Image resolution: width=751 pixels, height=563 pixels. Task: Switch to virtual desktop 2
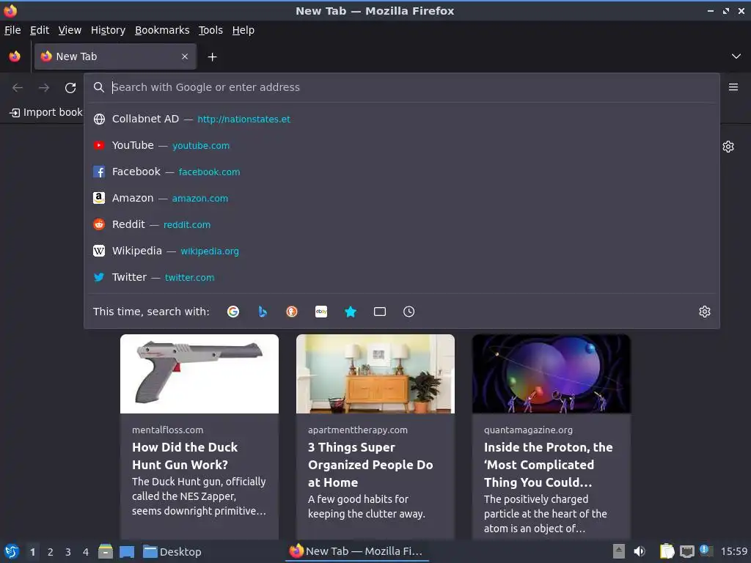pos(51,552)
